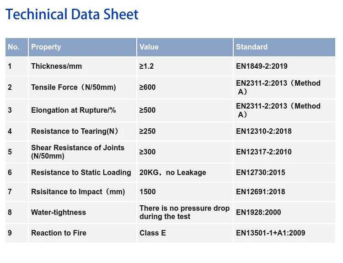Select the EN1849-2:2019 standard cell
343x263 pixels.
click(x=262, y=66)
